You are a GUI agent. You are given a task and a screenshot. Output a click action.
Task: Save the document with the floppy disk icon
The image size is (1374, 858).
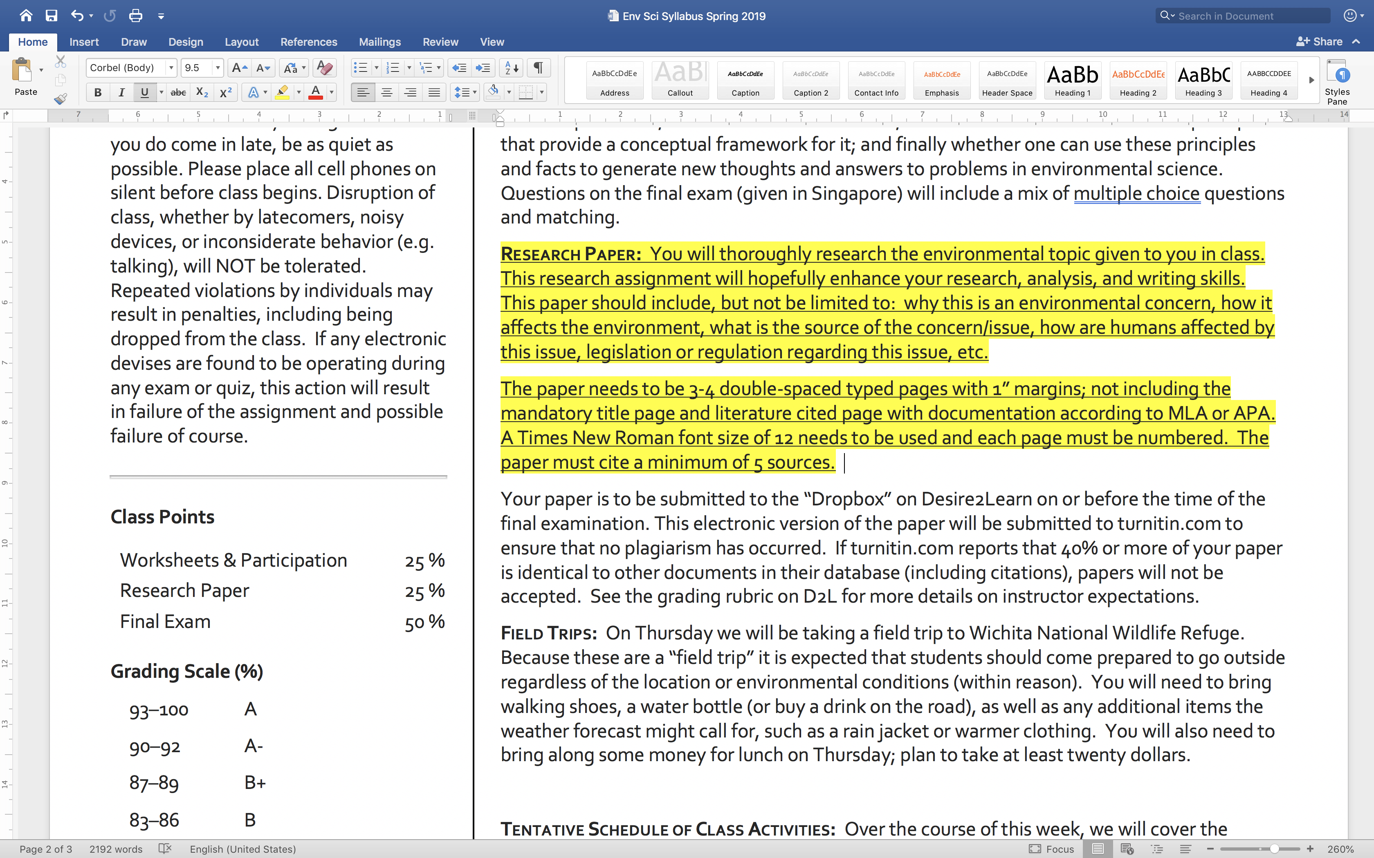click(52, 16)
